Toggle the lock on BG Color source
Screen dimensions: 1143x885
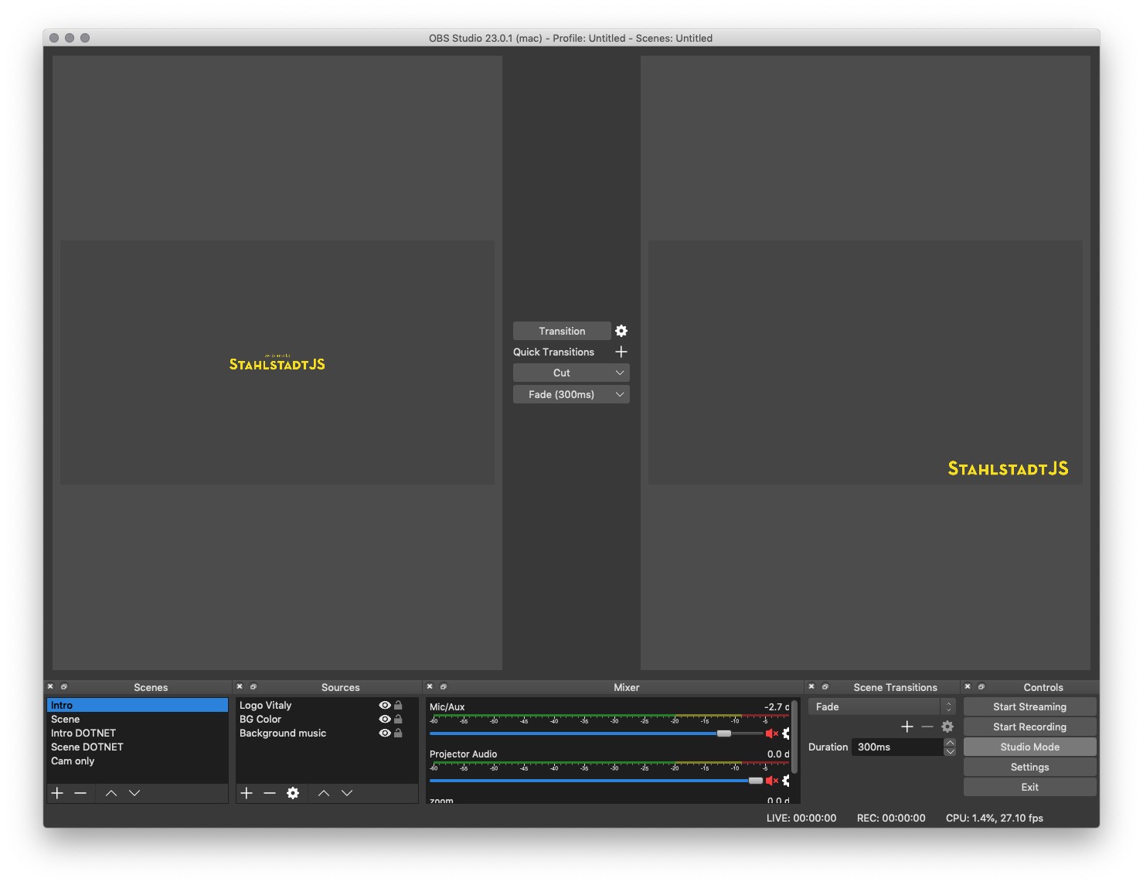coord(398,719)
